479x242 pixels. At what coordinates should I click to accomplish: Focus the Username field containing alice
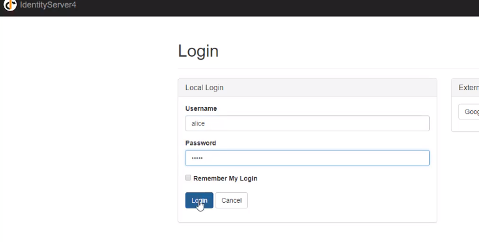[307, 123]
